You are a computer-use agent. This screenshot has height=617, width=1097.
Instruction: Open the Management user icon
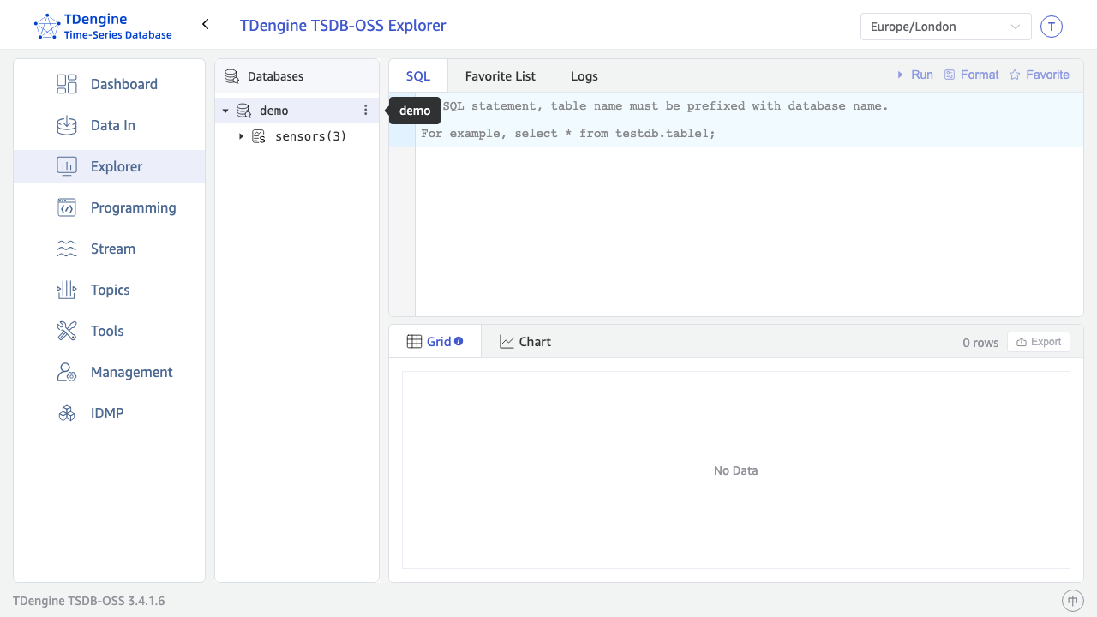(x=67, y=372)
